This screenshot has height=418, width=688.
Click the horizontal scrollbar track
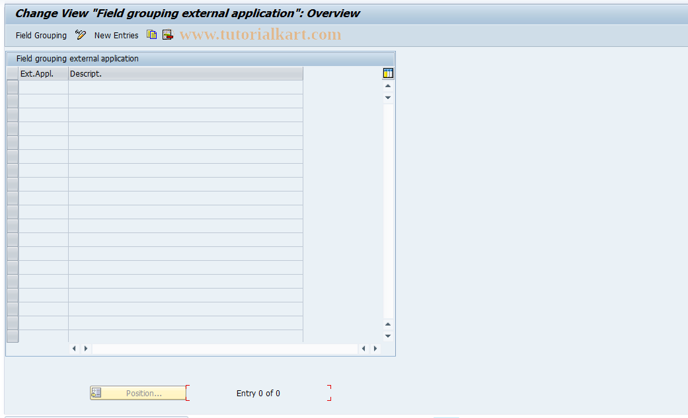coord(225,348)
